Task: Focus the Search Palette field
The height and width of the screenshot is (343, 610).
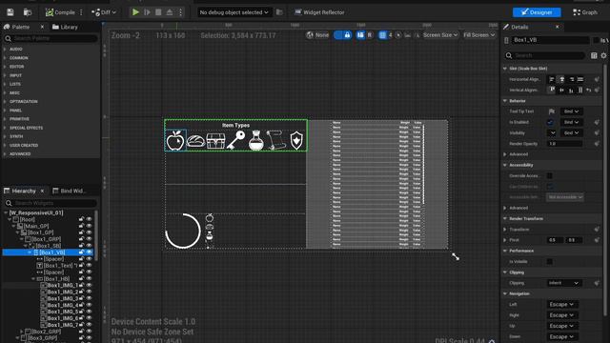Action: [x=51, y=38]
